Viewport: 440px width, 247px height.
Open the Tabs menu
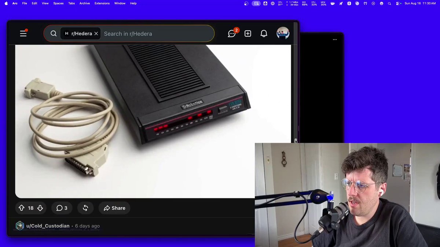click(x=71, y=3)
